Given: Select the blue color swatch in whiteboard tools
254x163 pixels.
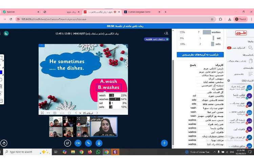Looking at the screenshot, I should coord(1,72).
